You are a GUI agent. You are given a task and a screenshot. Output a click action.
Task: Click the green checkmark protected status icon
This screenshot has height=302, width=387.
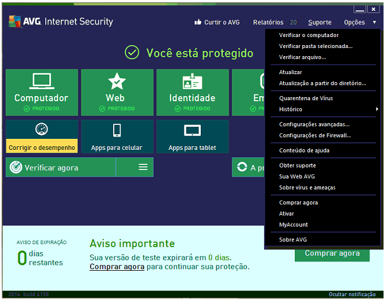132,52
